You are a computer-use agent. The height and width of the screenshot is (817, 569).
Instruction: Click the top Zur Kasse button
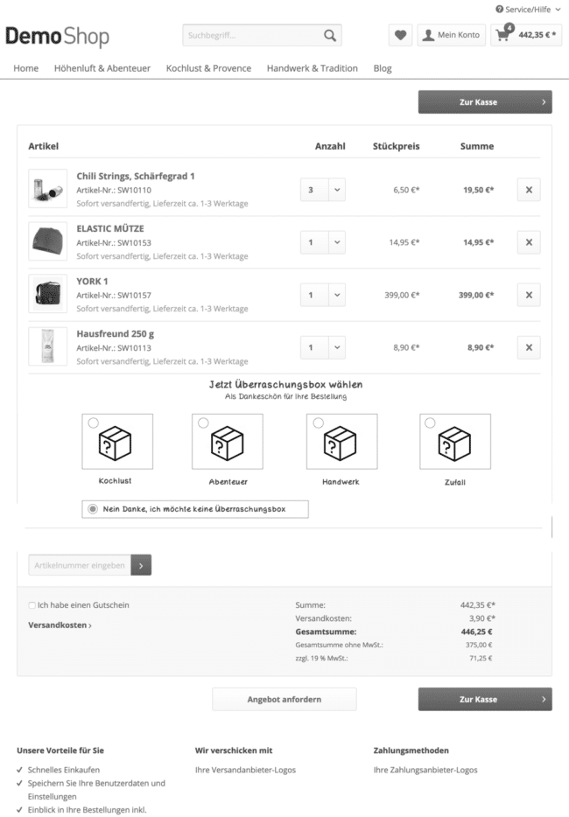pos(485,102)
